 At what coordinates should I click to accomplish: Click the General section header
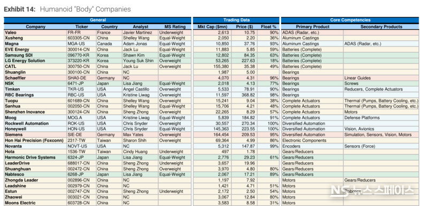tap(97, 20)
